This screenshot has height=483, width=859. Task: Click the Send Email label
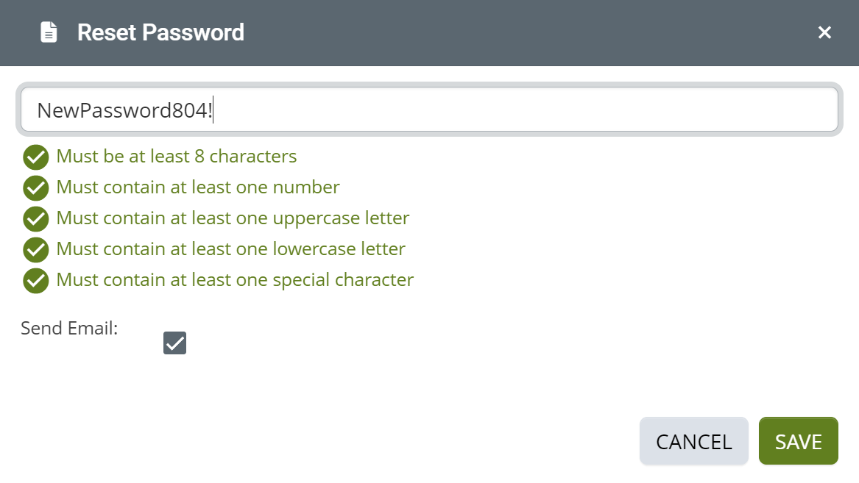point(69,328)
